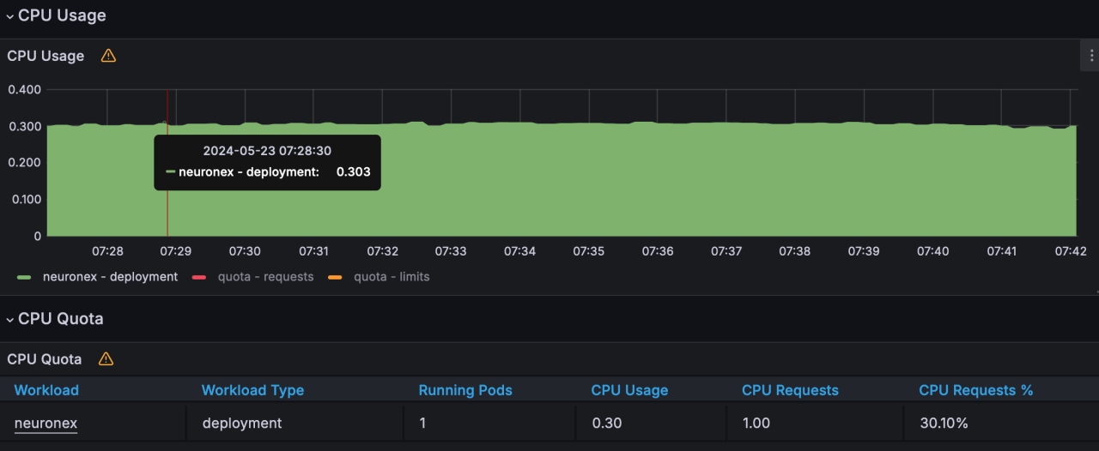Click the CPU Usage panel warning icon
Screen dimensions: 1099x451
tap(108, 56)
